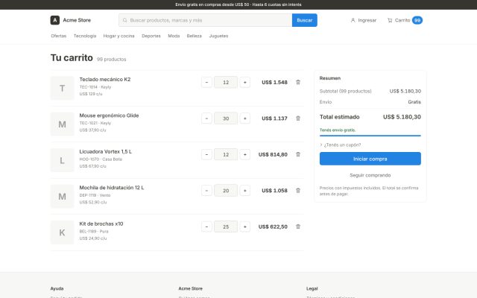Click the US$ 814,80 line total
This screenshot has width=477, height=298.
coord(273,154)
